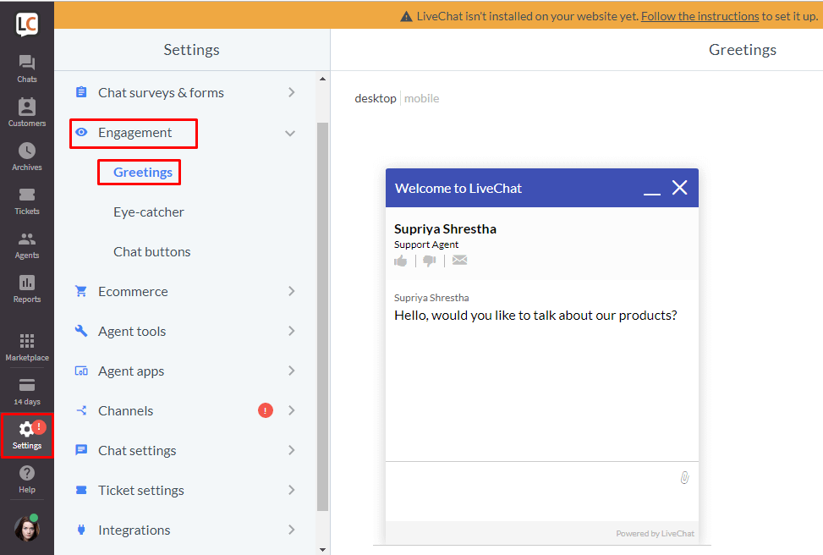
Task: Collapse the Engagement section chevron
Action: click(290, 134)
